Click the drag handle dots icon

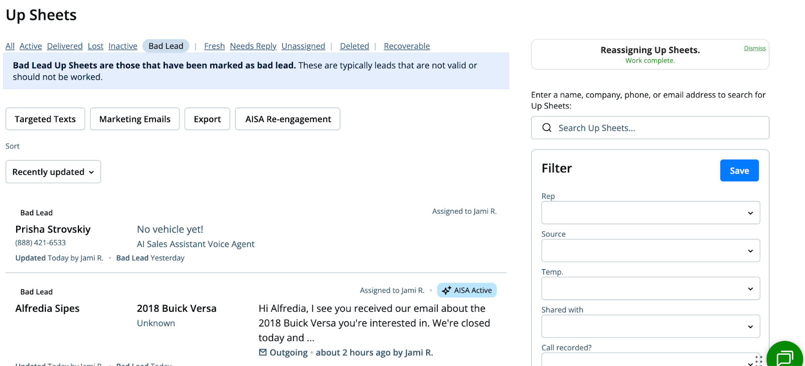point(759,360)
